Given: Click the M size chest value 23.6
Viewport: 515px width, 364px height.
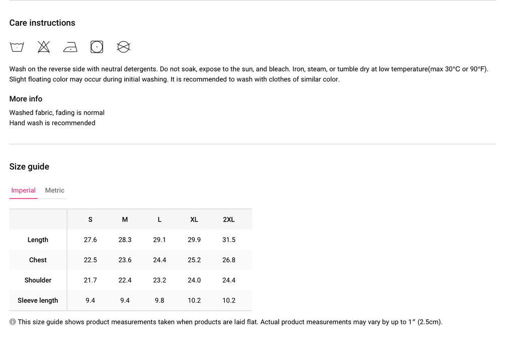Looking at the screenshot, I should pyautogui.click(x=125, y=260).
